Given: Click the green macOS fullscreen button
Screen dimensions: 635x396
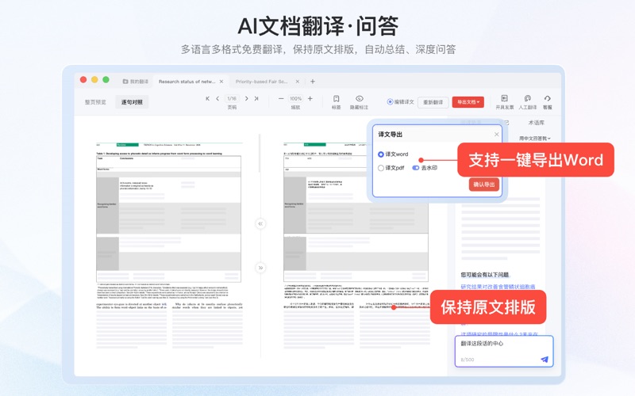Looking at the screenshot, I should point(106,80).
